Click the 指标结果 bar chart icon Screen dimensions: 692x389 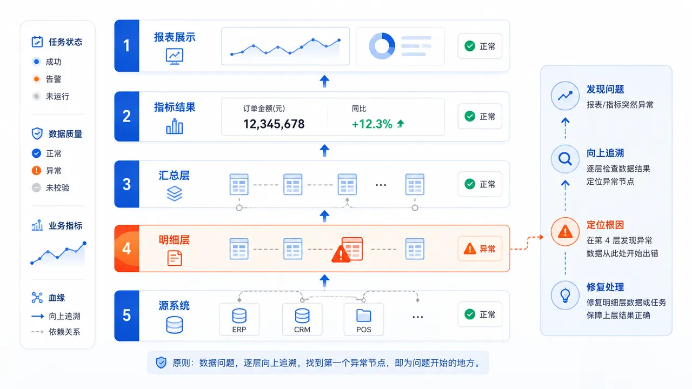[175, 126]
